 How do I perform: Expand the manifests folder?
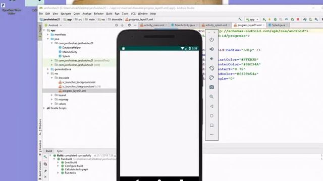(x=48, y=35)
